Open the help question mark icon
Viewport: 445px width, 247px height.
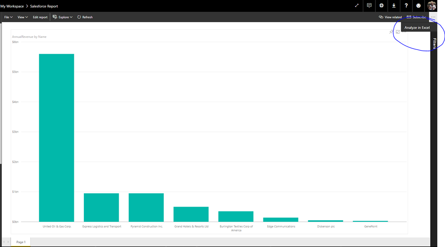click(x=406, y=6)
